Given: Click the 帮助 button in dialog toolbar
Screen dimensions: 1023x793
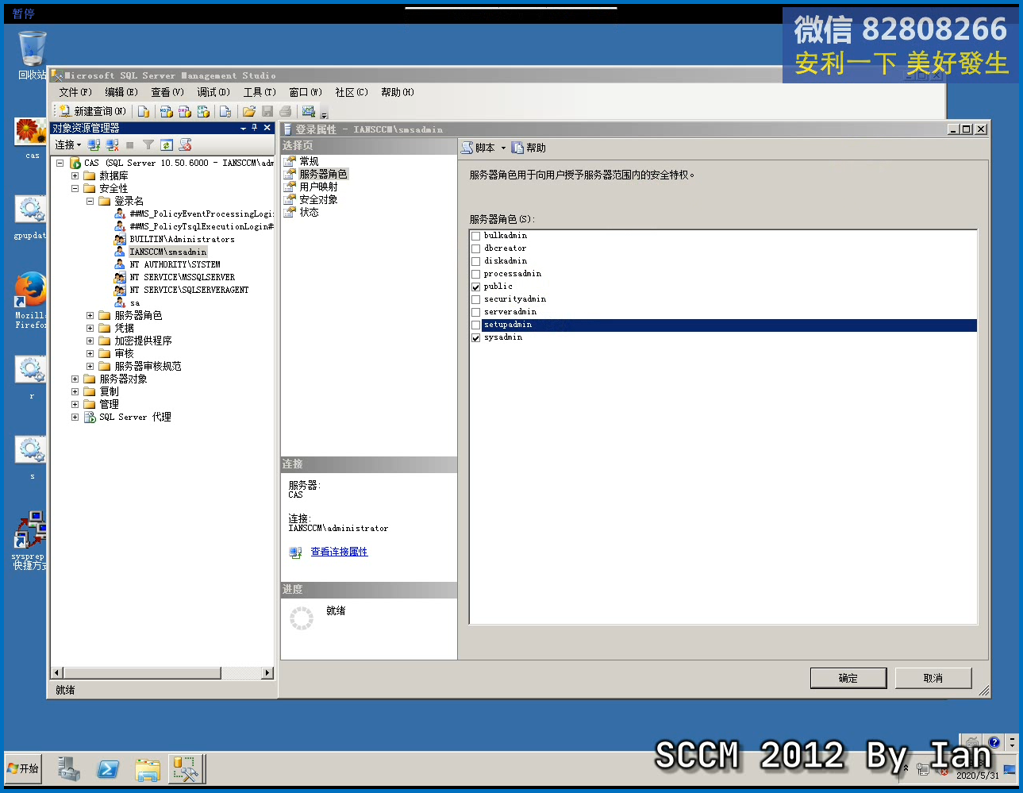Looking at the screenshot, I should tap(529, 148).
